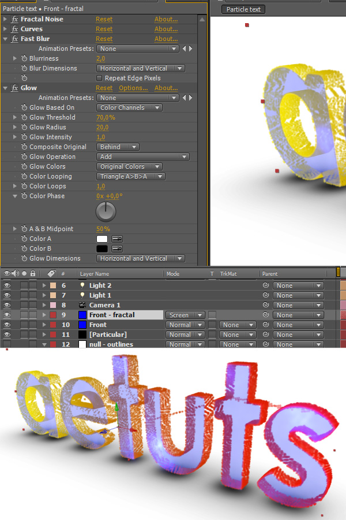Open the Glow Dimensions dropdown
This screenshot has height=520, width=346.
(141, 258)
